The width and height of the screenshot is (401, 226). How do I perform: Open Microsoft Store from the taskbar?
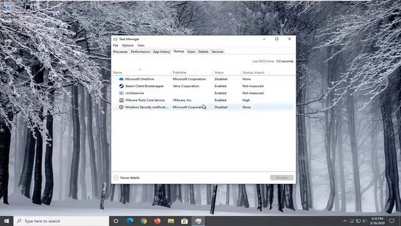point(184,221)
